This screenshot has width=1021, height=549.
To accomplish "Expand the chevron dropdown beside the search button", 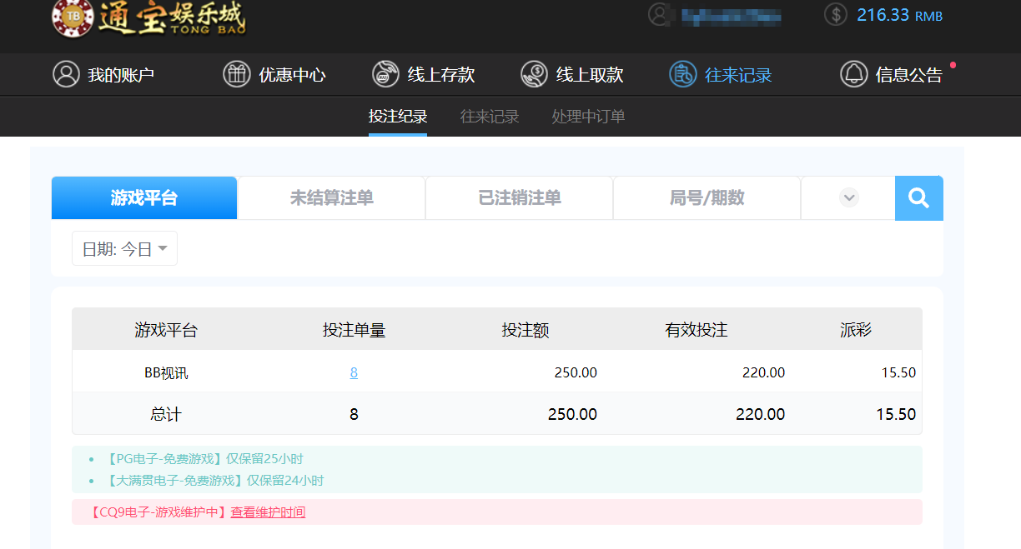I will click(x=848, y=197).
